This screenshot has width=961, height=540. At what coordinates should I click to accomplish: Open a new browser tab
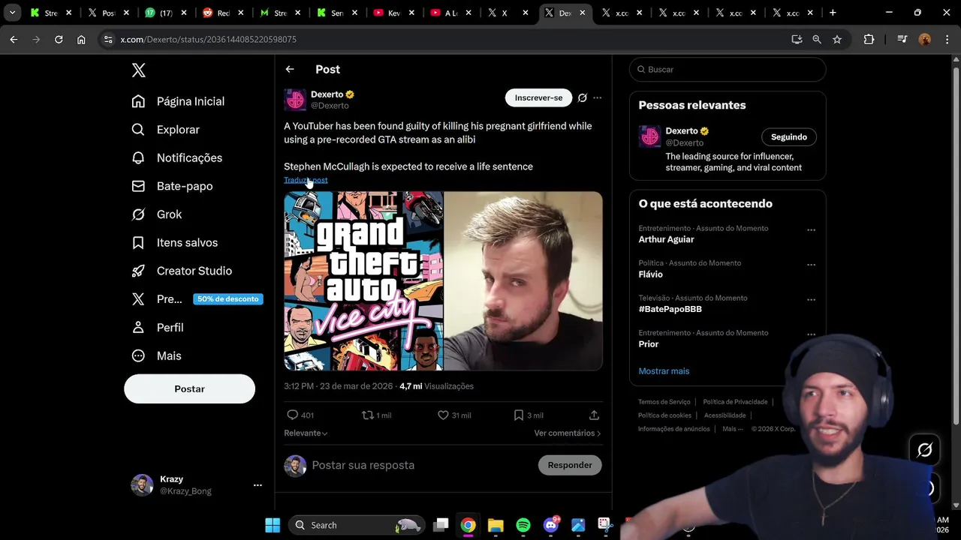pos(833,13)
